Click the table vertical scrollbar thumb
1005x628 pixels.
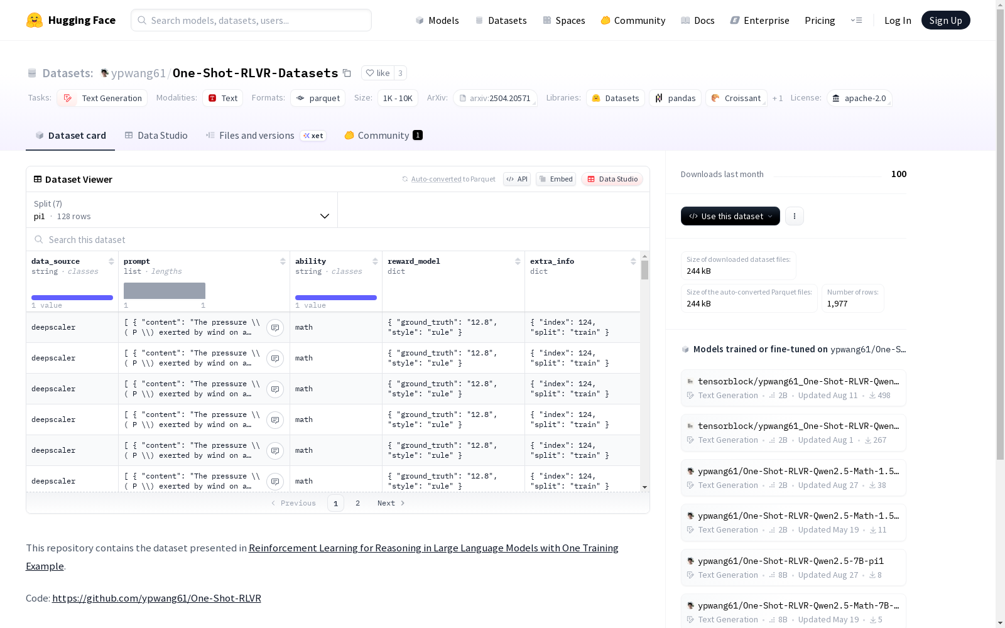click(x=644, y=270)
